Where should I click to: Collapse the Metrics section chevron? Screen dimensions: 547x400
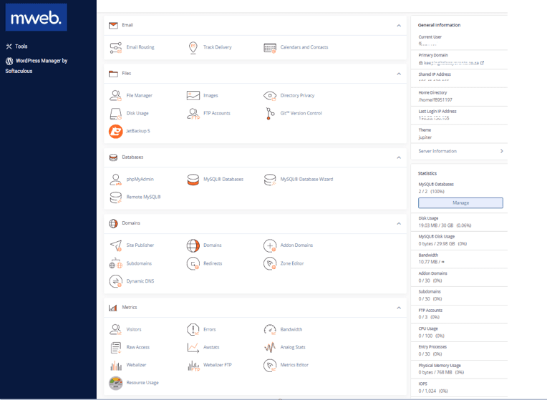[399, 308]
